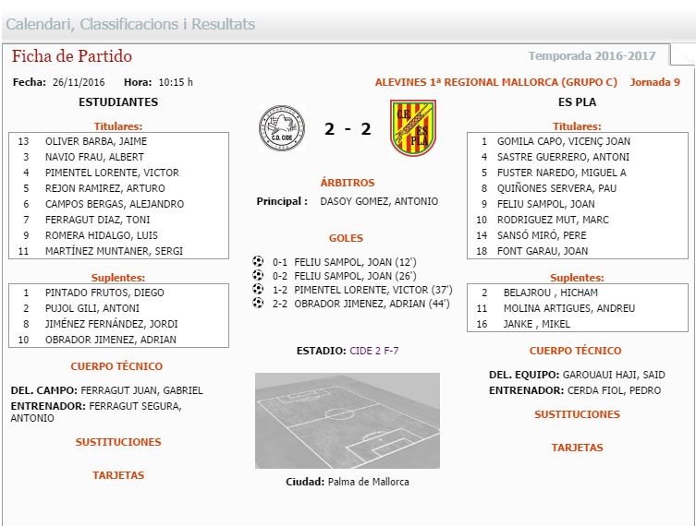Click the folded page corner icon
The height and width of the screenshot is (526, 696).
pyautogui.click(x=682, y=55)
